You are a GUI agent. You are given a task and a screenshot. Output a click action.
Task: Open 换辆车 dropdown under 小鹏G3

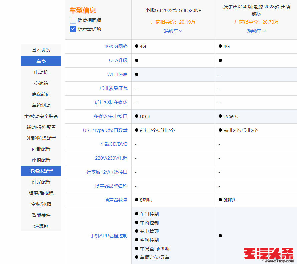(173, 31)
